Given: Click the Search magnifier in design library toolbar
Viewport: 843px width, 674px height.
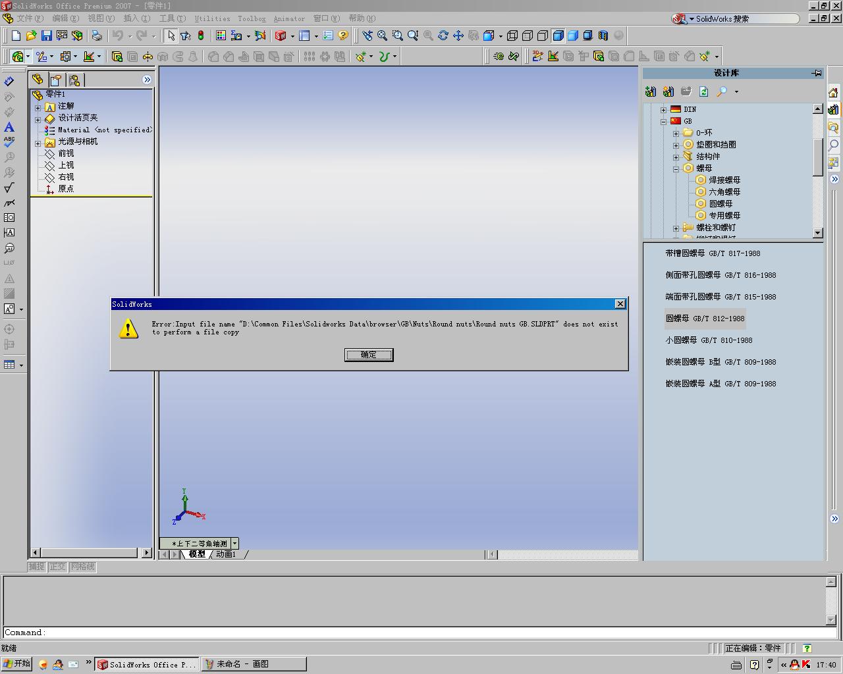Looking at the screenshot, I should (x=722, y=91).
